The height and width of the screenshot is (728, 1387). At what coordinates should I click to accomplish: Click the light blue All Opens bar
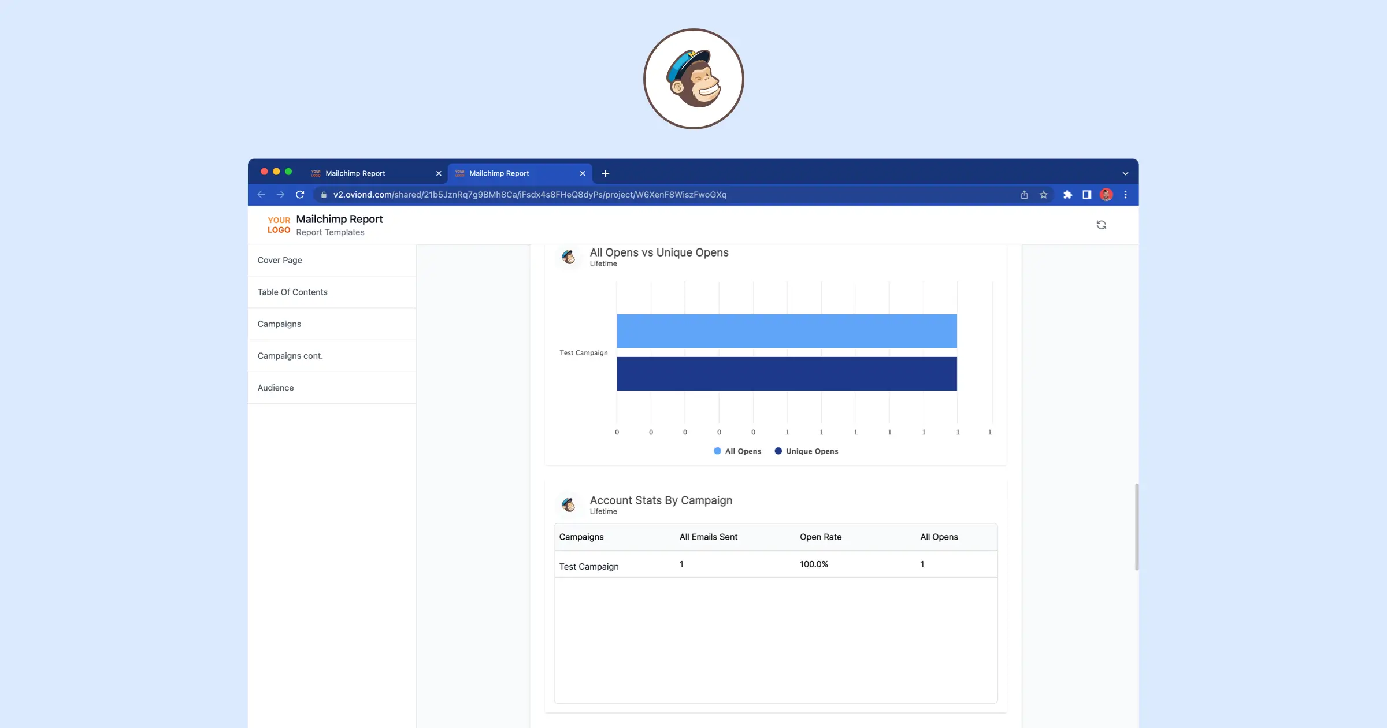coord(787,331)
